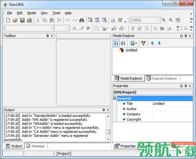The image size is (196, 159).
Task: Open the Model menu
Action: [32, 13]
